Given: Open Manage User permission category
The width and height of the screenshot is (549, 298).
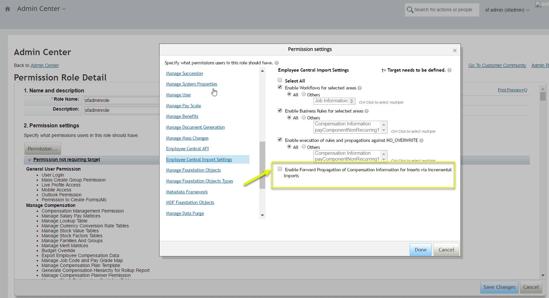Looking at the screenshot, I should tap(178, 95).
